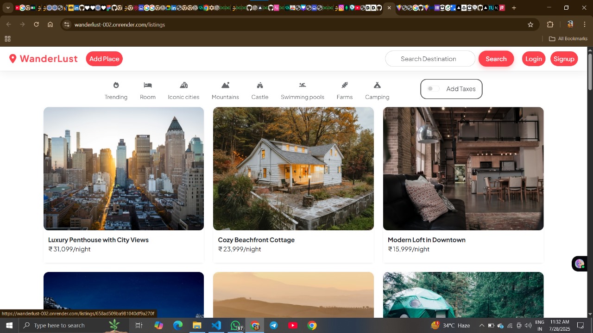
Task: Open Luxury Penthouse with City Views photo
Action: 124,168
